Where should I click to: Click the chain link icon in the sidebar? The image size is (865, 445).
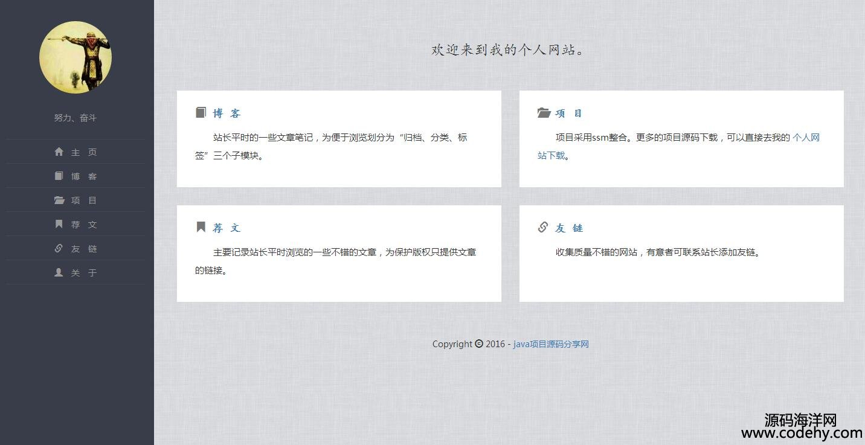tap(59, 248)
